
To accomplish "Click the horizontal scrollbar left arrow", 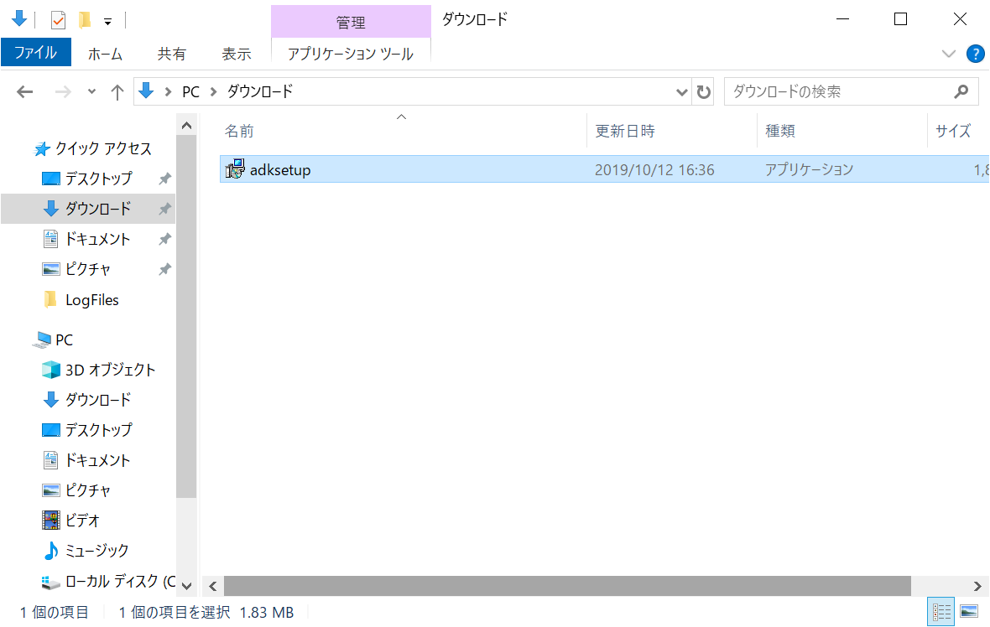I will coord(213,586).
